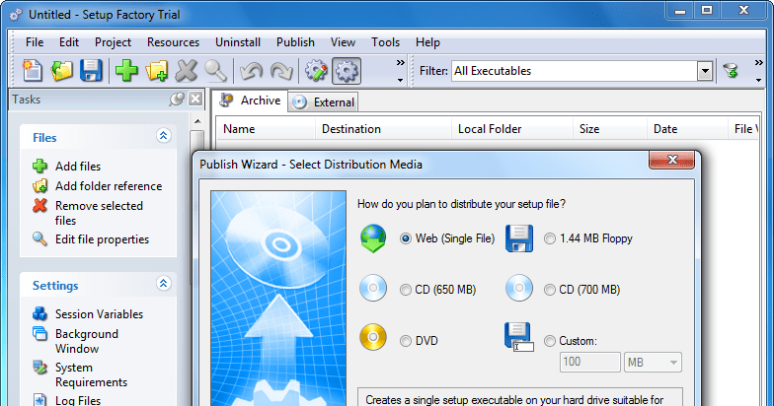Click the highlighted gear Build icon
This screenshot has width=774, height=406.
347,71
